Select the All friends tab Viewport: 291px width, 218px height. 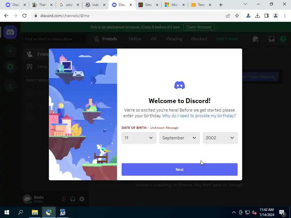[154, 39]
